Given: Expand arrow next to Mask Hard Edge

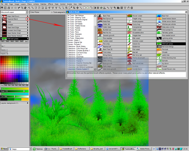Looking at the screenshot, I should (28, 28).
